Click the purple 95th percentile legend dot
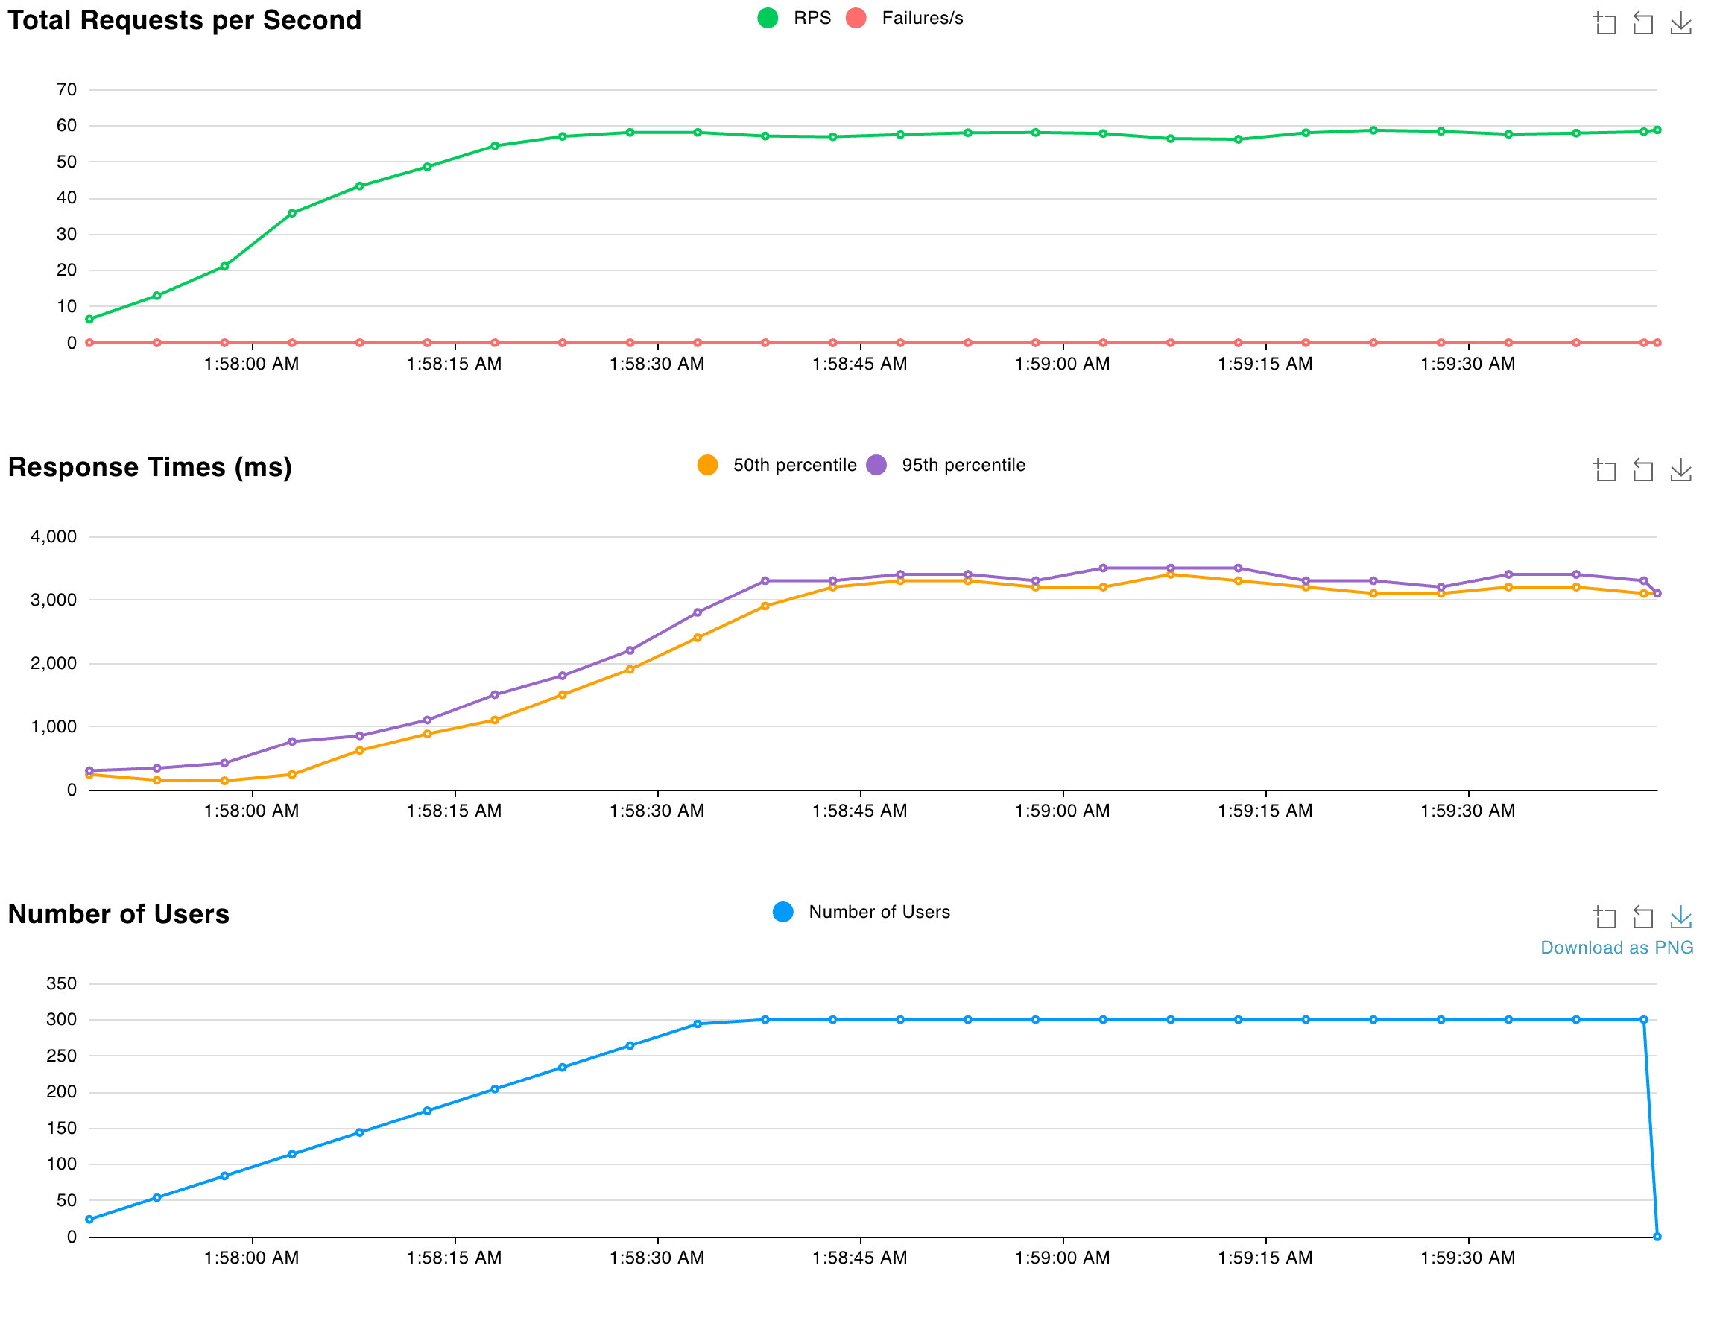Screen dimensions: 1717x1341 [876, 465]
